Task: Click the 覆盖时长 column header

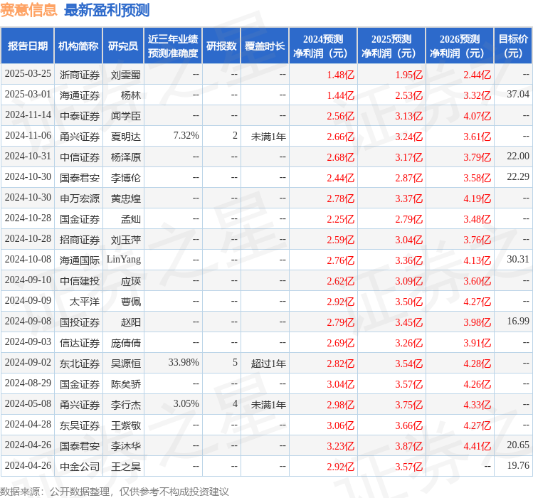Action: [265, 46]
